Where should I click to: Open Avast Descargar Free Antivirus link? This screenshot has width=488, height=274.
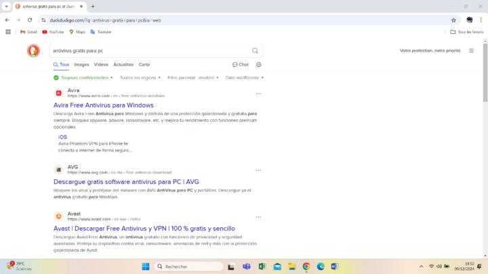[x=144, y=229]
